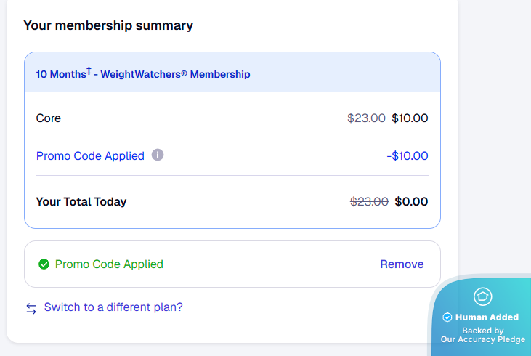Click the crossed-out $23.00 total price
531x356 pixels.
tap(369, 202)
